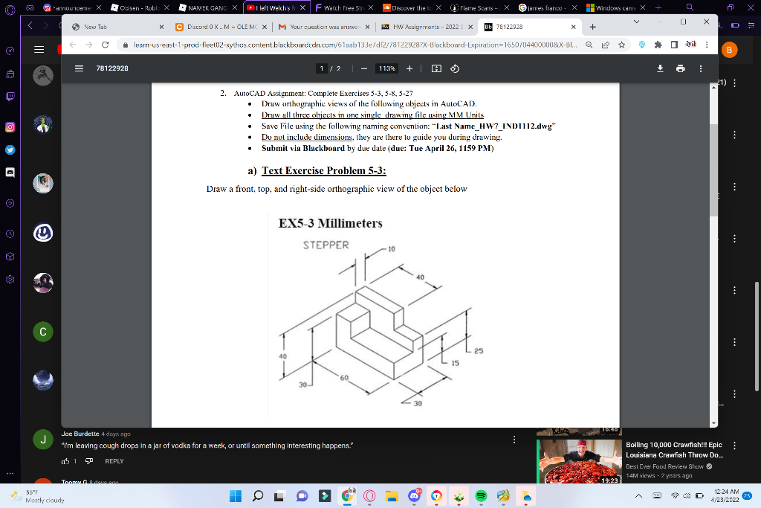Screen dimensions: 761x508
Task: Click the green C commenter avatar
Action: pos(43,332)
